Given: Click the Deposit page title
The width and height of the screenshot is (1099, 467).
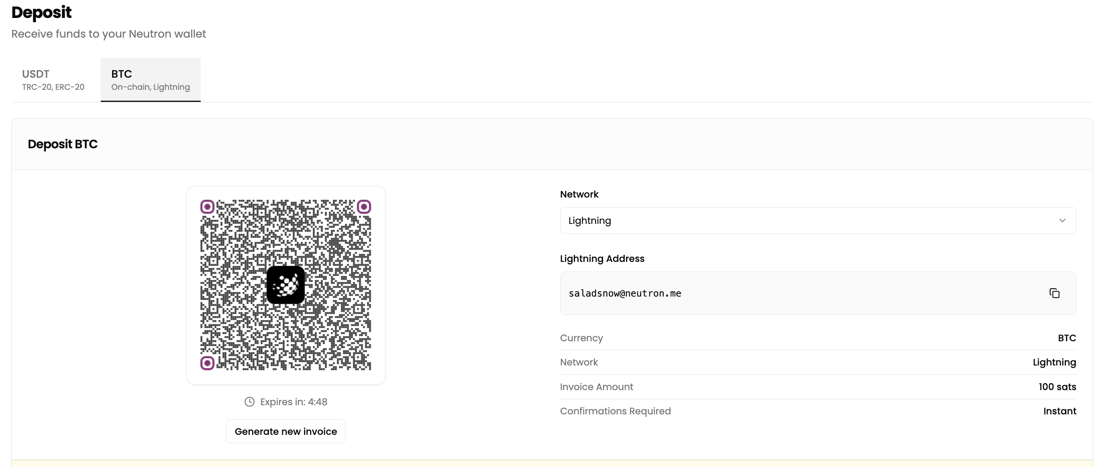Looking at the screenshot, I should pyautogui.click(x=41, y=13).
